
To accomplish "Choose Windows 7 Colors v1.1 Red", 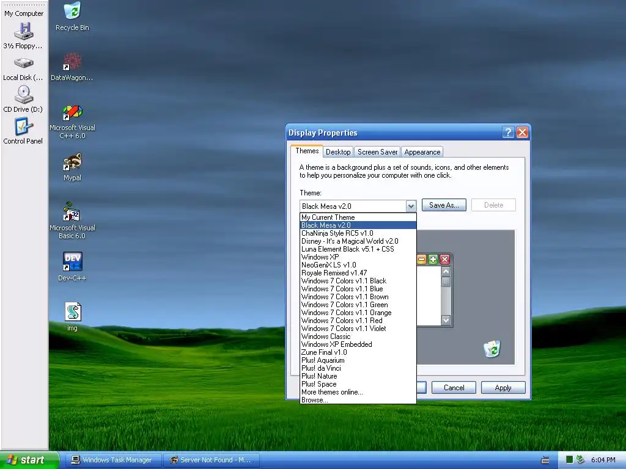I will pyautogui.click(x=358, y=321).
